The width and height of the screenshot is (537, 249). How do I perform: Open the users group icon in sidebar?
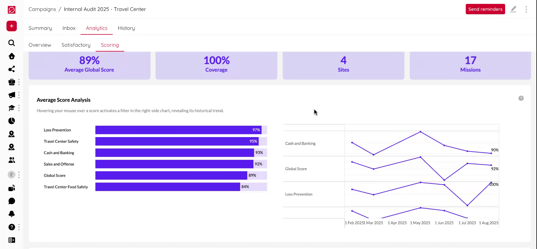[x=11, y=160]
